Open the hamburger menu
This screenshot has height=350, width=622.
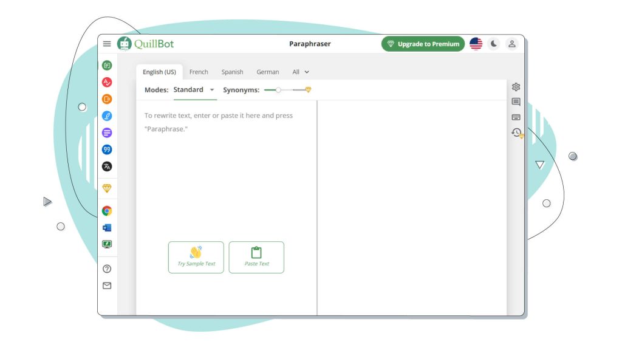[107, 44]
